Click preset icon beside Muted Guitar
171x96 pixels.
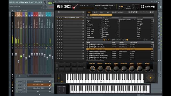coord(87,45)
